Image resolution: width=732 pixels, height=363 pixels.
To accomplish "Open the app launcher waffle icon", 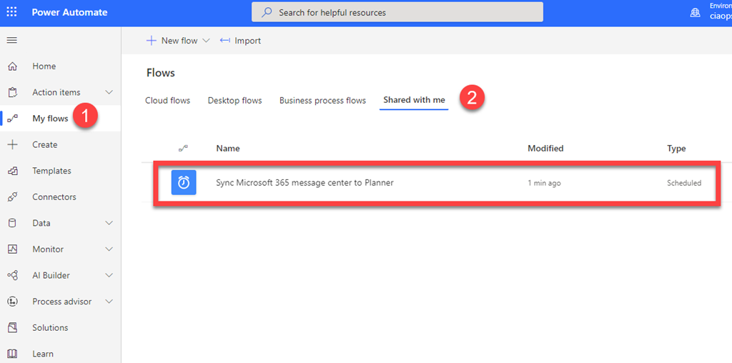I will pos(12,12).
